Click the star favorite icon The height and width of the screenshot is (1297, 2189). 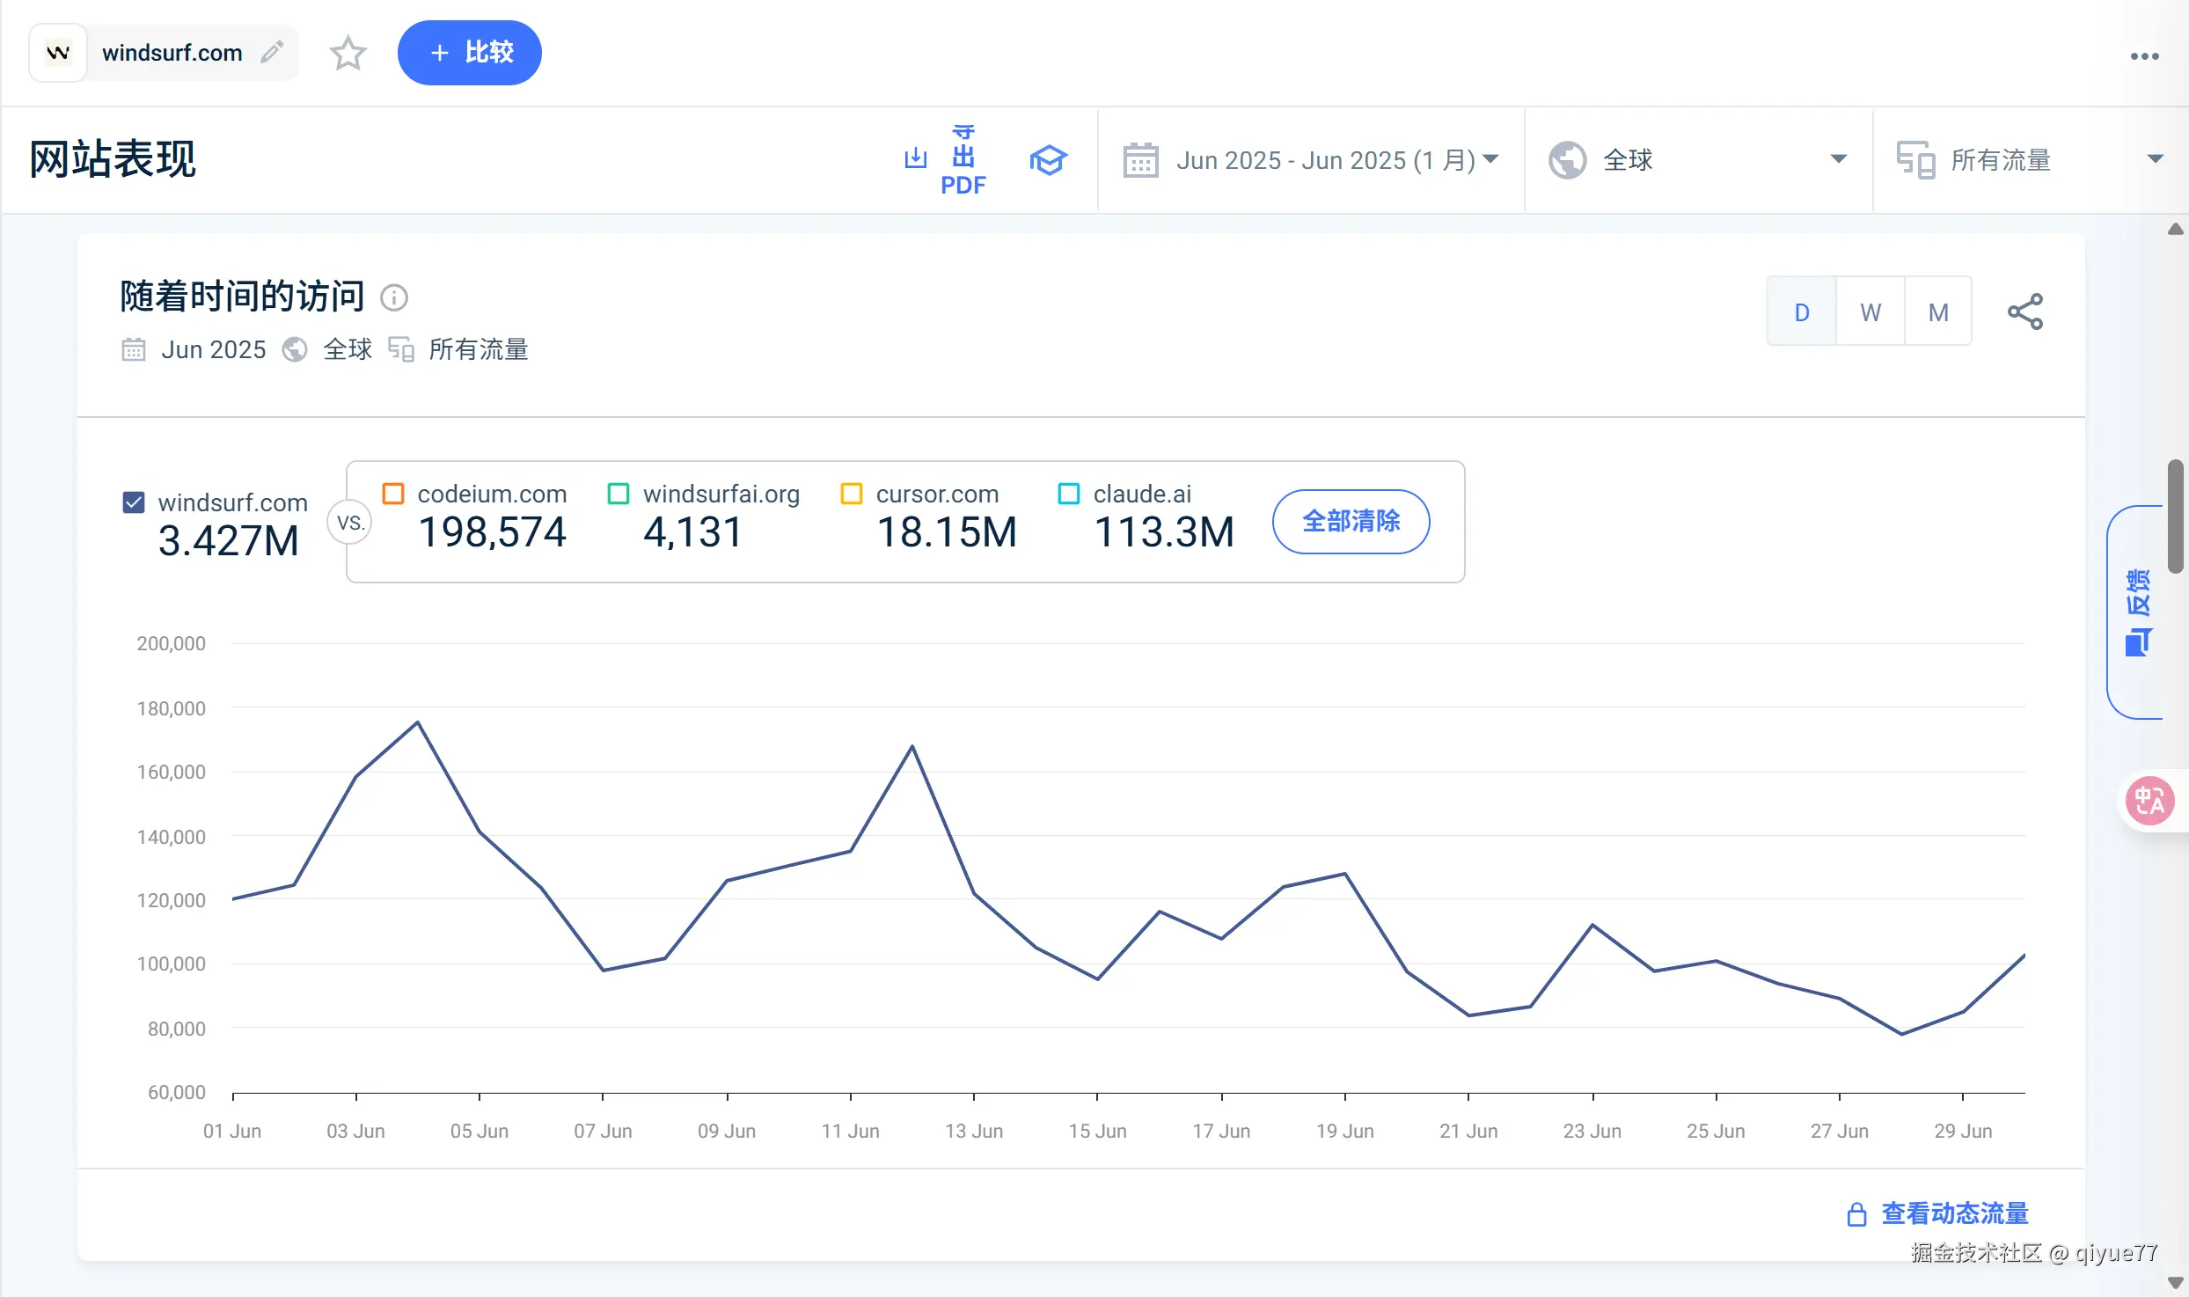348,53
